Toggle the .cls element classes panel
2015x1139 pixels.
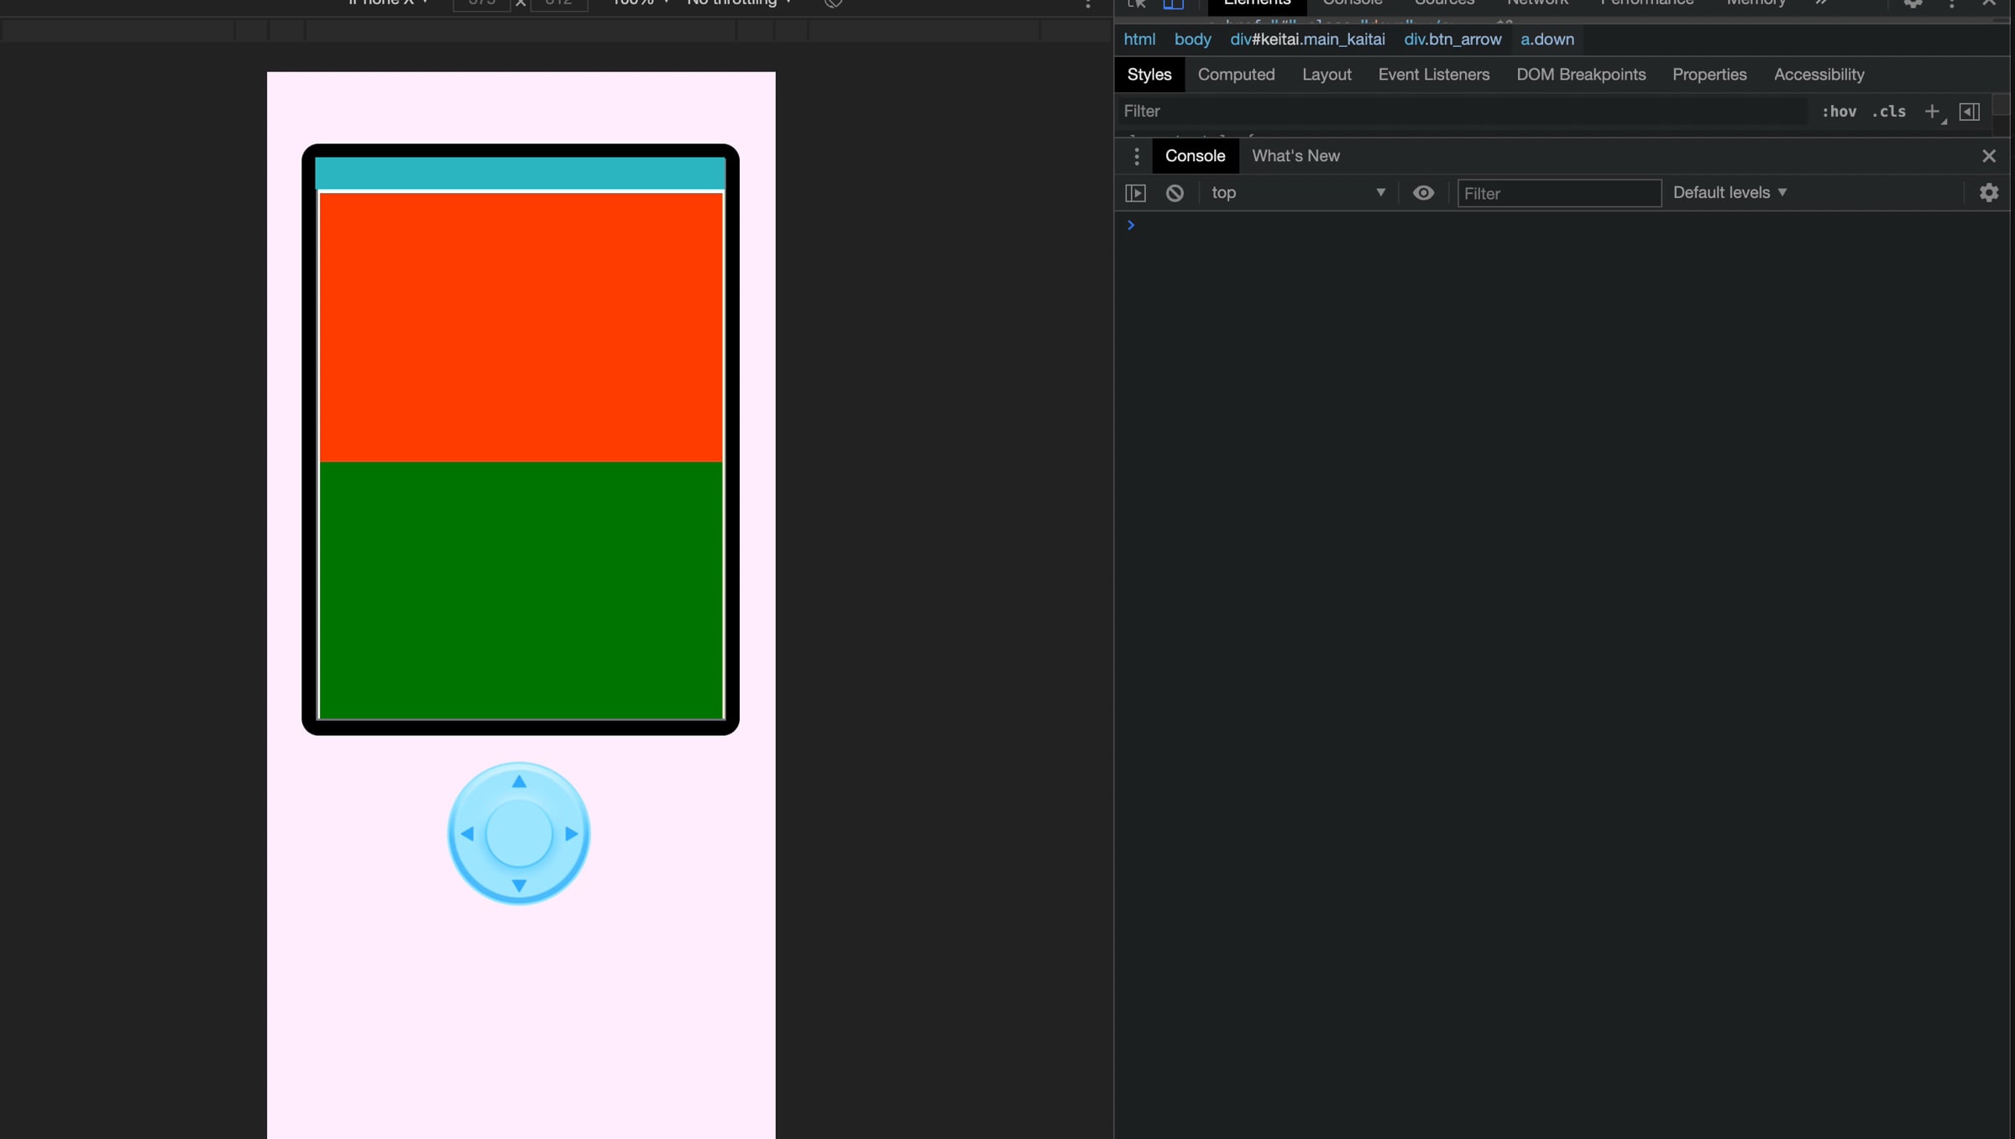(x=1888, y=112)
